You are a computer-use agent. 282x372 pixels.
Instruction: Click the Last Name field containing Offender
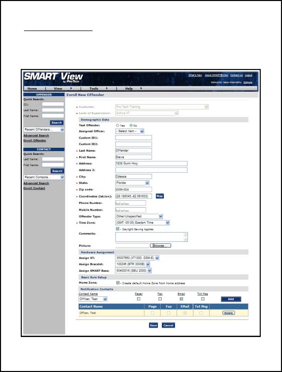[133, 150]
